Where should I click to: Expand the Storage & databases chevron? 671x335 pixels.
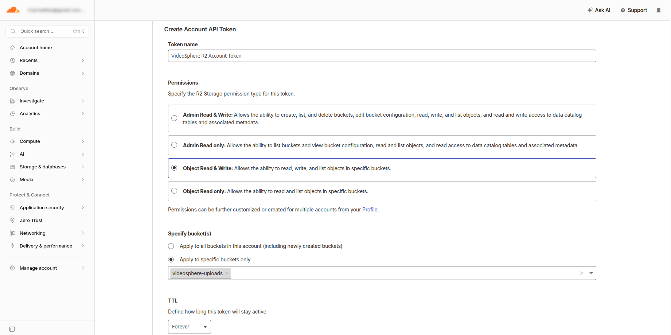[83, 167]
